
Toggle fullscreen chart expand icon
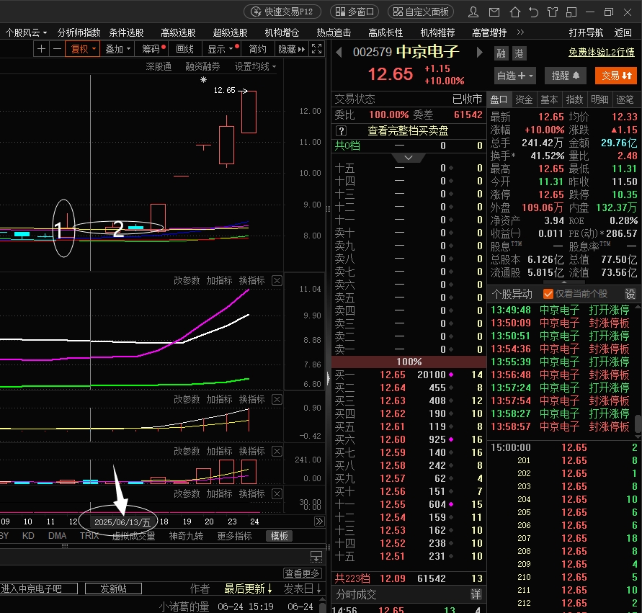point(316,49)
